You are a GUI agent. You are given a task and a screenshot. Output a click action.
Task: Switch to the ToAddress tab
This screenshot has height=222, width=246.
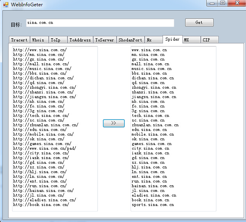[x=80, y=40]
